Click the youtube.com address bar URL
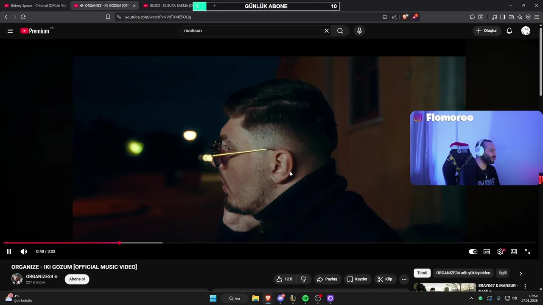The height and width of the screenshot is (305, 543). click(158, 17)
